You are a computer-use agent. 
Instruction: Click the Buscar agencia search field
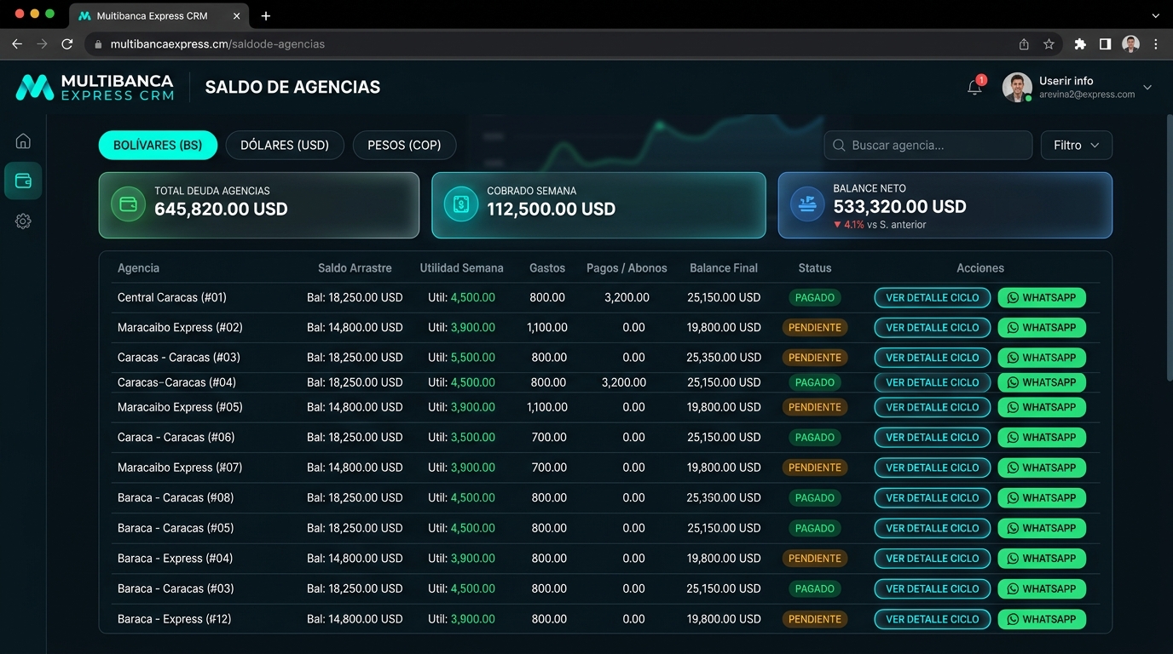tap(928, 146)
